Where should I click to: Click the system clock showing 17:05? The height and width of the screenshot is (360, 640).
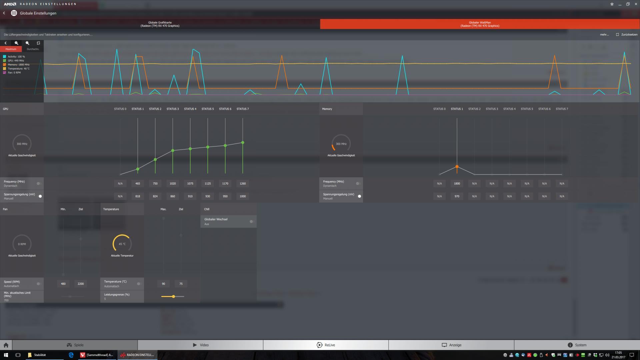click(618, 355)
